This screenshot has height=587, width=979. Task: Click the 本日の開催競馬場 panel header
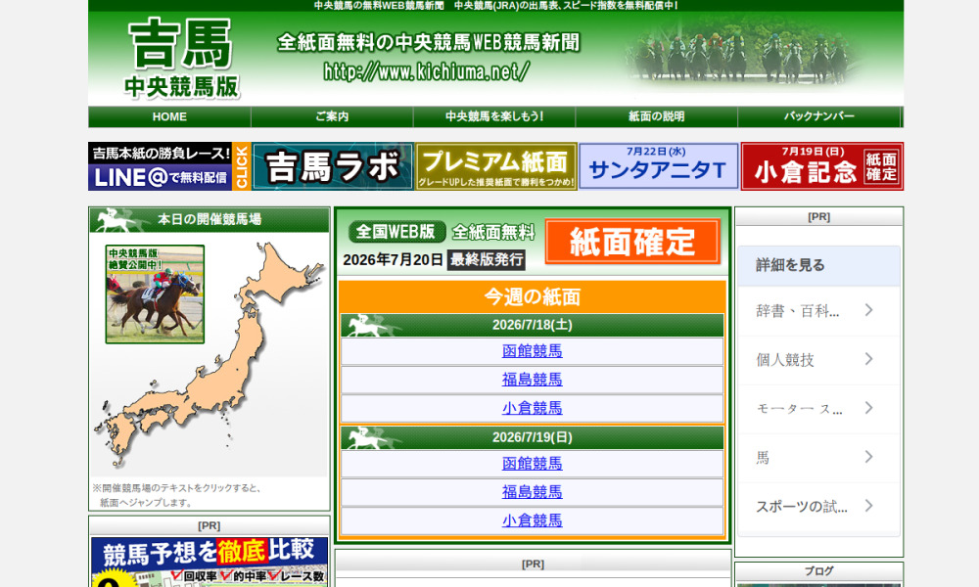(x=210, y=219)
